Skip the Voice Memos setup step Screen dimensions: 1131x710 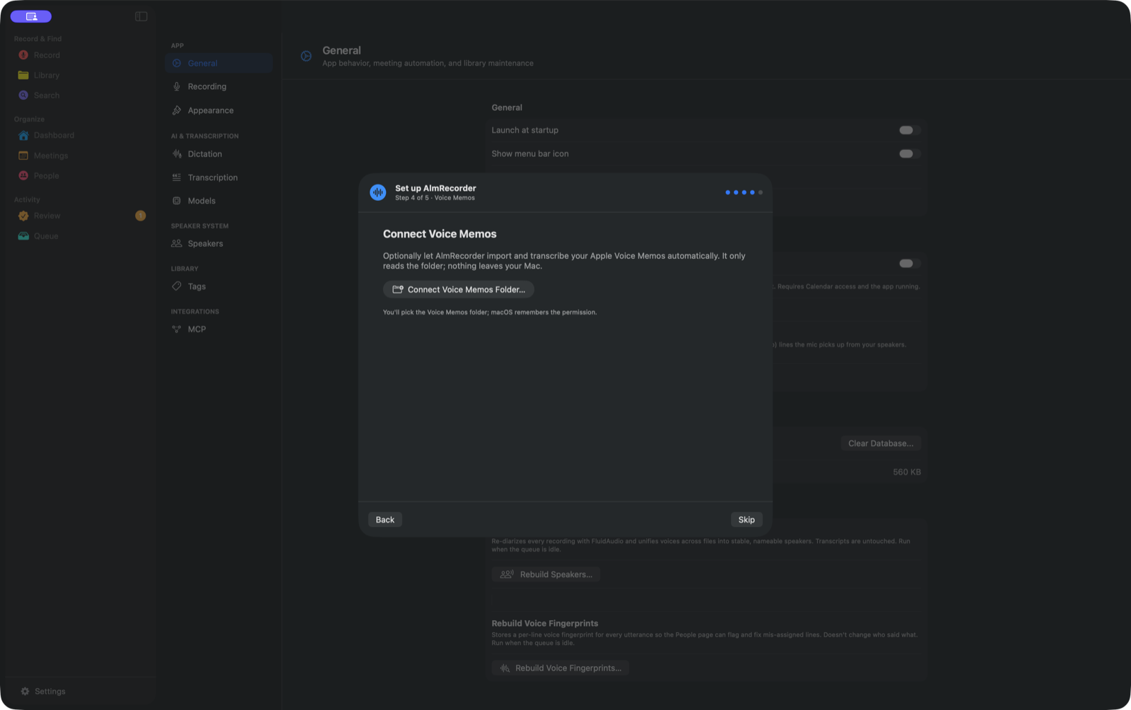coord(746,520)
